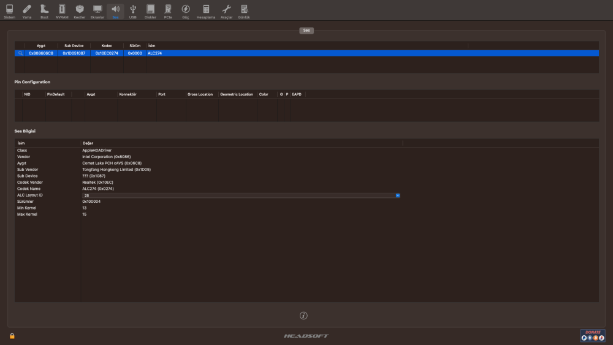Select the 0x10EC0274 codec cell
613x345 pixels.
[x=107, y=53]
